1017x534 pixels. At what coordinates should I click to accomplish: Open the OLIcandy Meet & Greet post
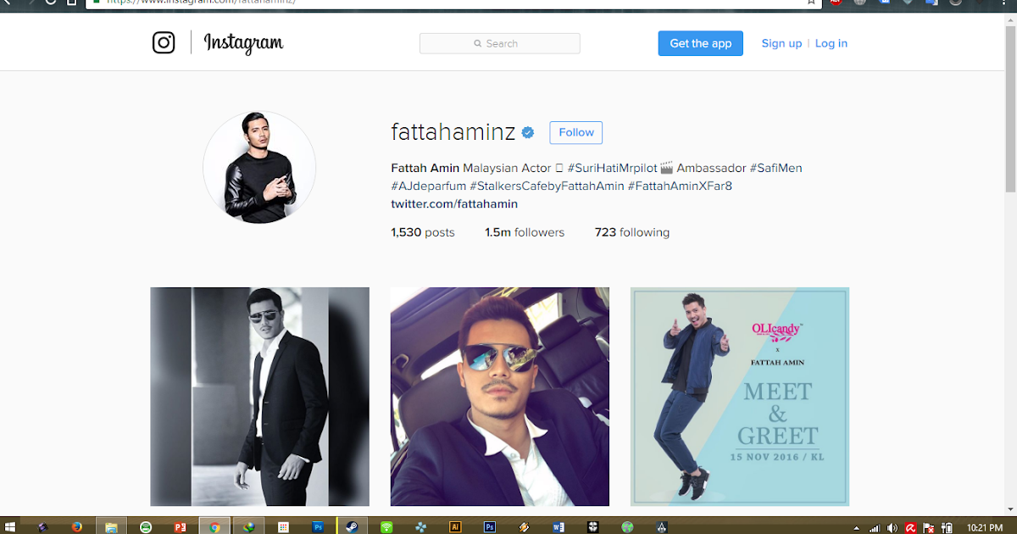pyautogui.click(x=740, y=397)
